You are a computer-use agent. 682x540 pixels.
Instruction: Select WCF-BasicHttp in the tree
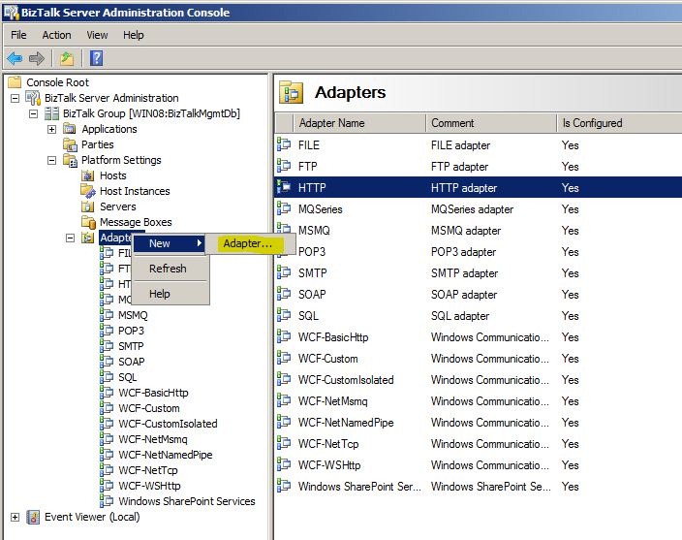tap(153, 393)
